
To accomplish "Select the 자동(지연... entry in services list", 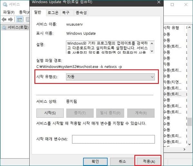I will [172, 82].
